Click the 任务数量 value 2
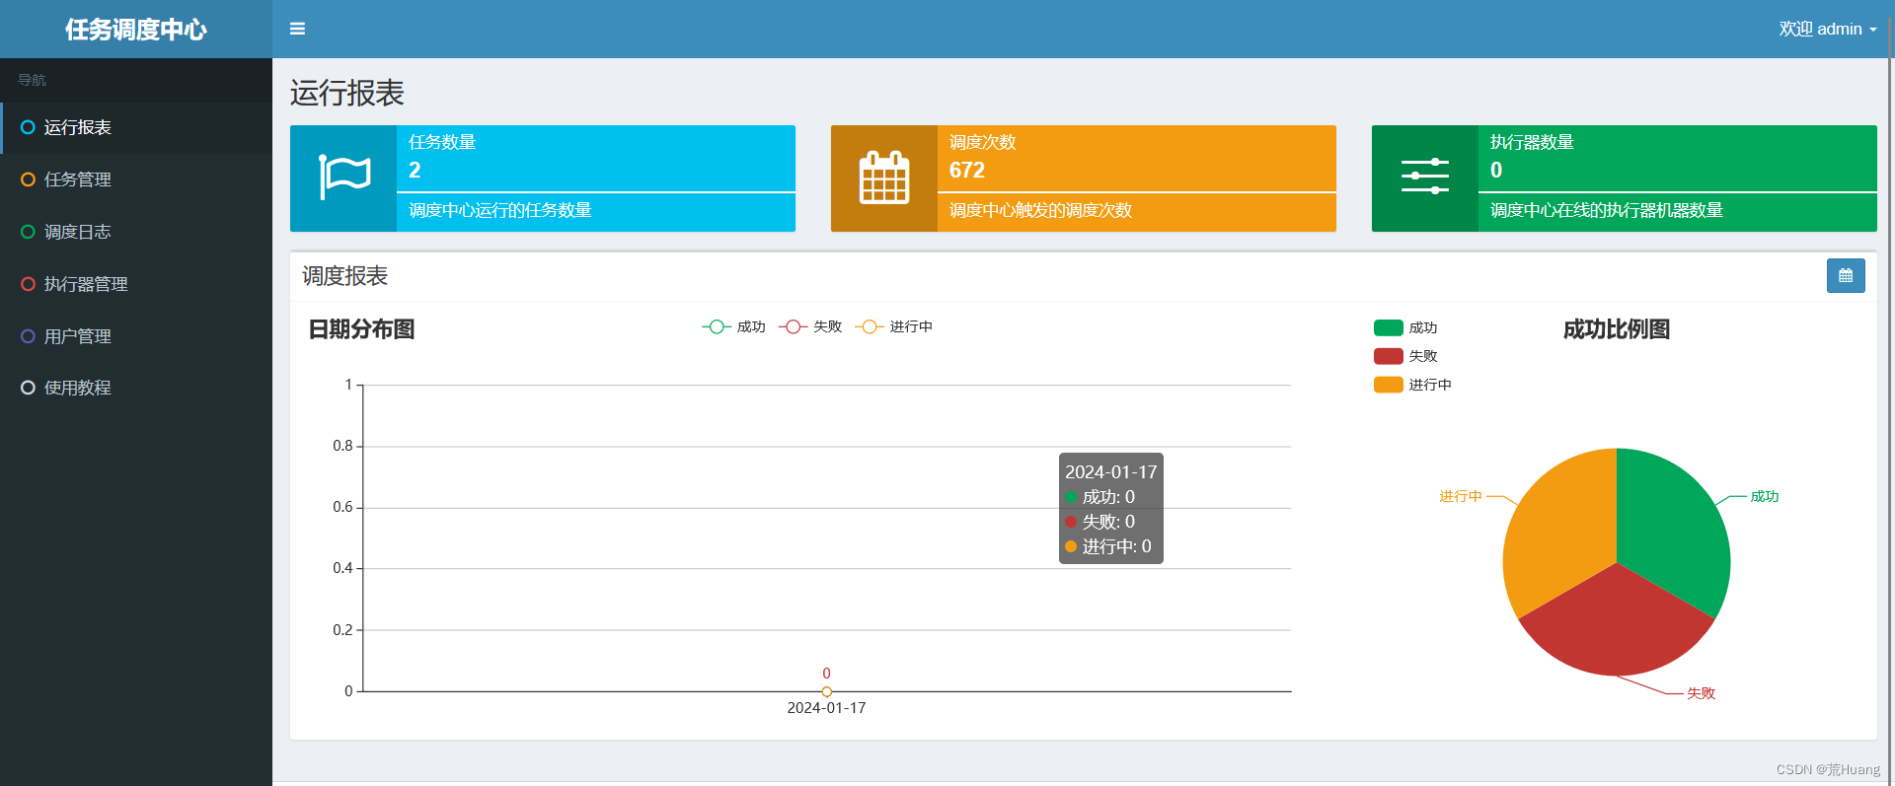 [x=415, y=170]
